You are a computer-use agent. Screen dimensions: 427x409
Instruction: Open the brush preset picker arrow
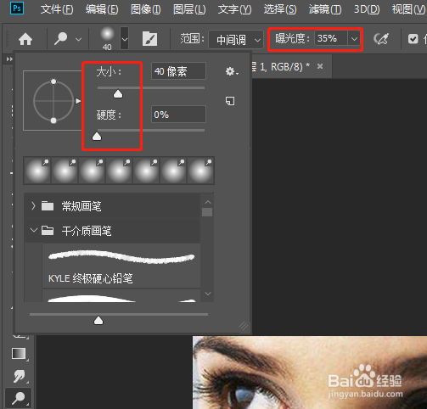pyautogui.click(x=124, y=38)
